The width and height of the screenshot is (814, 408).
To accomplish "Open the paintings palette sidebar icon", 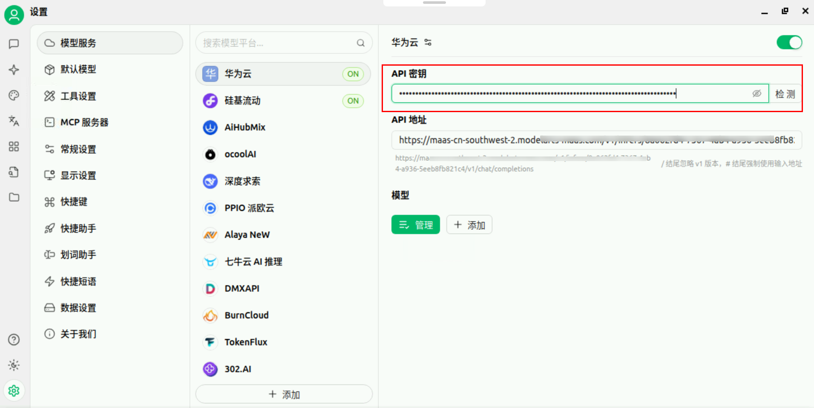I will click(14, 95).
